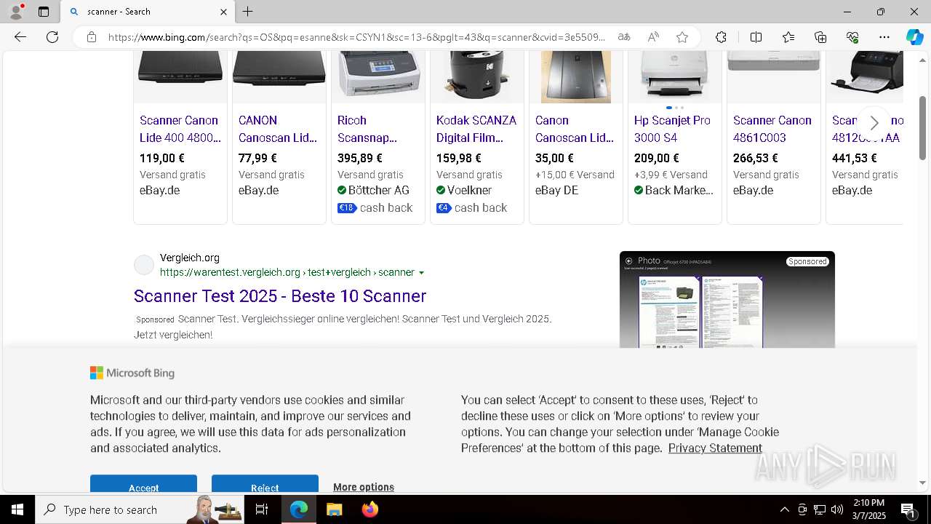Reject cookies in the Bing banner

(265, 485)
